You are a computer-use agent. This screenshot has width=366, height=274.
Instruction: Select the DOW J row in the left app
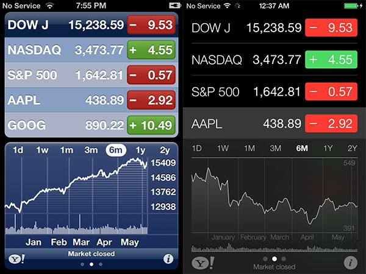(91, 25)
